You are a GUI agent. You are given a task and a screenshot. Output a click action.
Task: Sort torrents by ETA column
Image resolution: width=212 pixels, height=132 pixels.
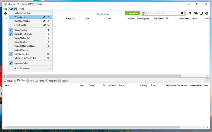(x=169, y=19)
